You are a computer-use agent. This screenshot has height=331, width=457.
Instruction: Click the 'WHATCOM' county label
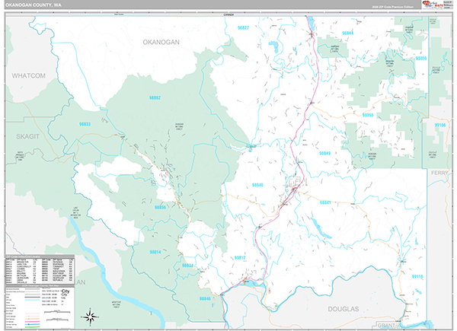[x=29, y=75]
